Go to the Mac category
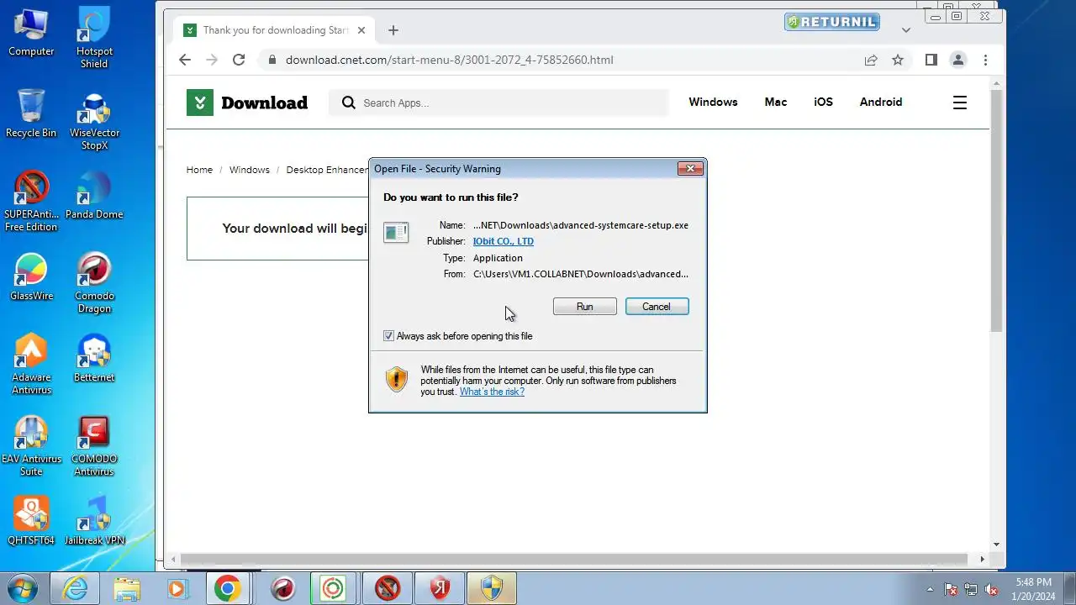 776,102
